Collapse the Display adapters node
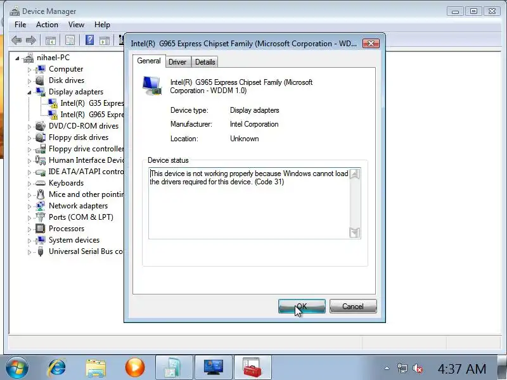507x380 pixels. coord(29,92)
